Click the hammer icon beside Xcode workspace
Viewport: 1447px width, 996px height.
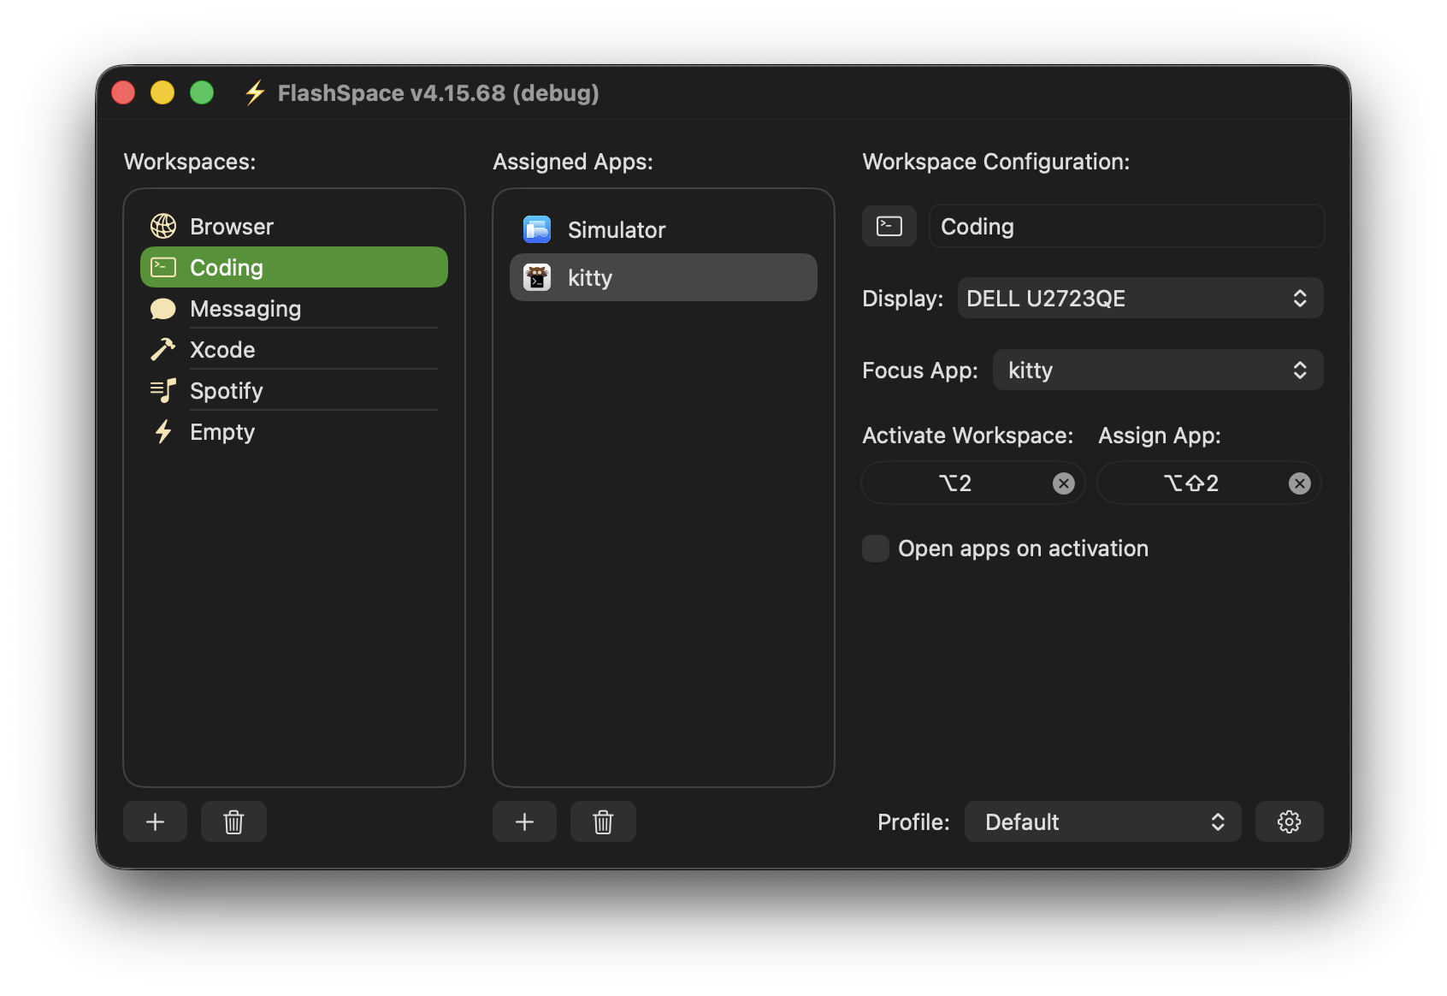coord(163,349)
